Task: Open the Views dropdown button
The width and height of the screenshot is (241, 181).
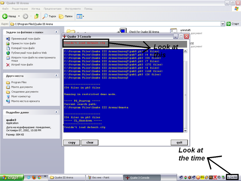Action: coord(80,16)
